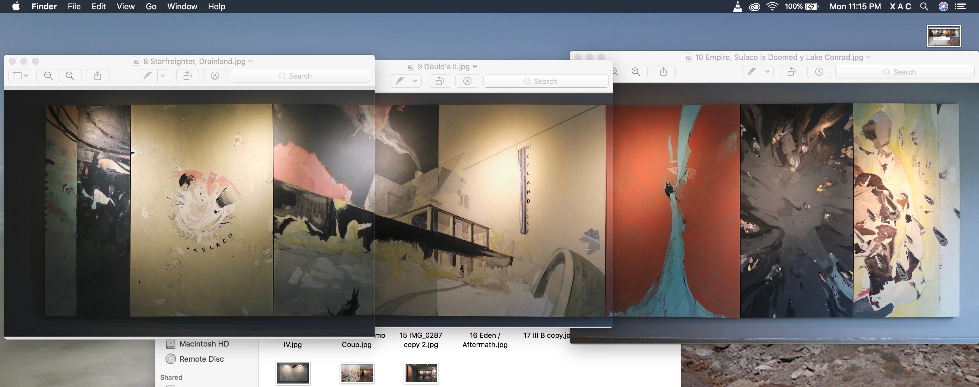This screenshot has width=979, height=387.
Task: Zoom in on the Empire, Sulaco image
Action: [636, 71]
